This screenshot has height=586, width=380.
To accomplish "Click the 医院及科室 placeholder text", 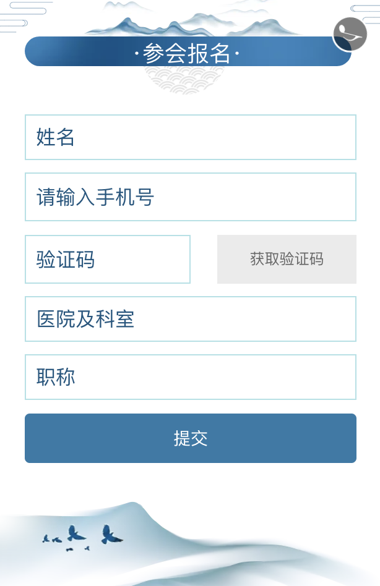I will point(85,319).
